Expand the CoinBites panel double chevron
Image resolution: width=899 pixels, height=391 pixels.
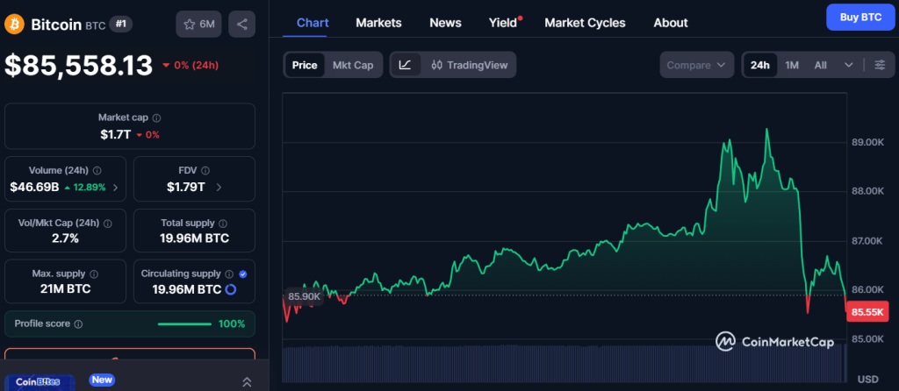tap(247, 382)
